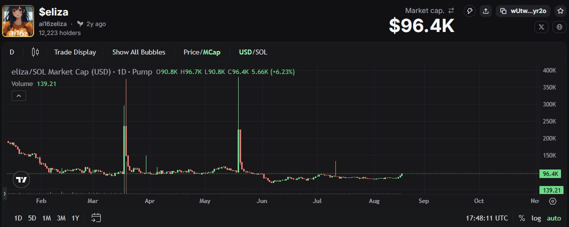This screenshot has height=227, width=569.
Task: Toggle auto scale mode
Action: pos(554,218)
